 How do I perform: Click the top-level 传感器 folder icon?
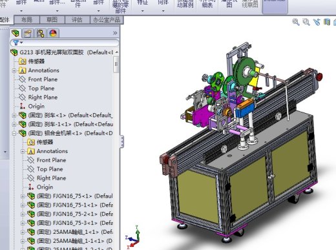(23, 61)
